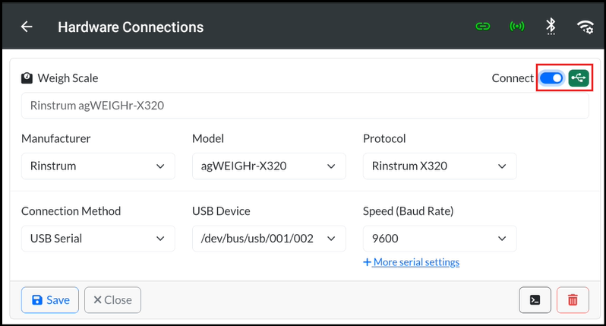The image size is (606, 326).
Task: Open the Manufacturer dropdown showing Rinstrum
Action: click(x=98, y=166)
